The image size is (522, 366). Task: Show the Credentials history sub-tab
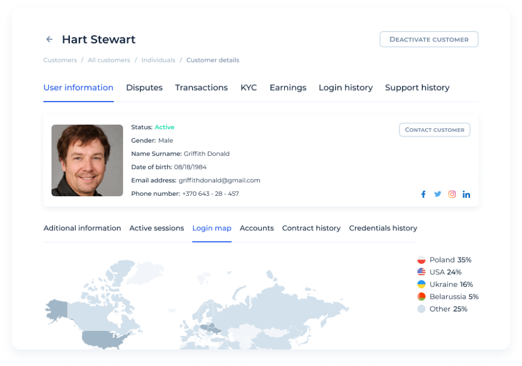383,228
